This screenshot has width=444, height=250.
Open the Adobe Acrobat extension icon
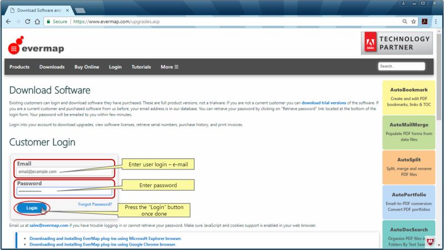(425, 22)
